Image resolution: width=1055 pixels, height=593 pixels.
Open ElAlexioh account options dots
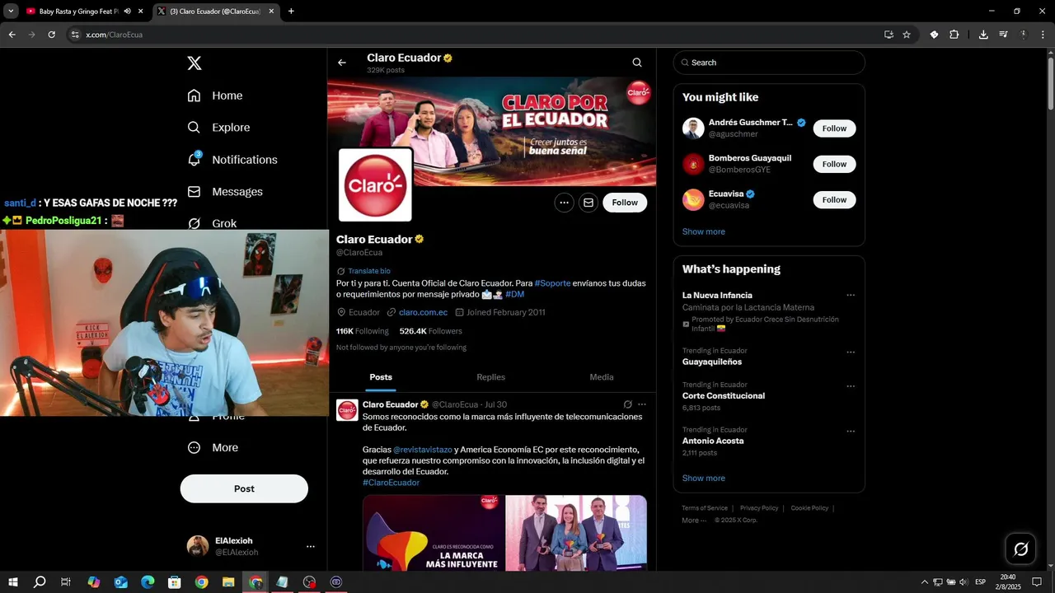point(311,546)
